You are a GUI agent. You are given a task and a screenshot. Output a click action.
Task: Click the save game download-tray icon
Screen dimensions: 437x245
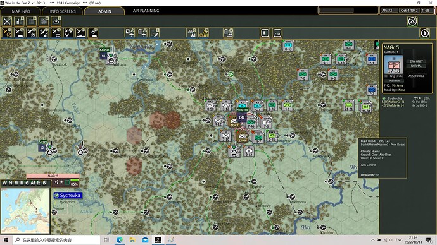[56, 21]
